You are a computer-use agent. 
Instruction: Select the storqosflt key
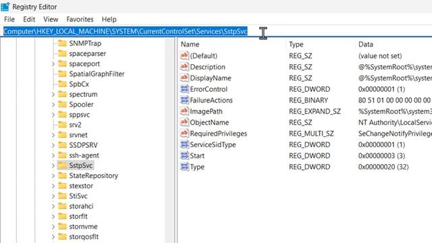coord(84,237)
